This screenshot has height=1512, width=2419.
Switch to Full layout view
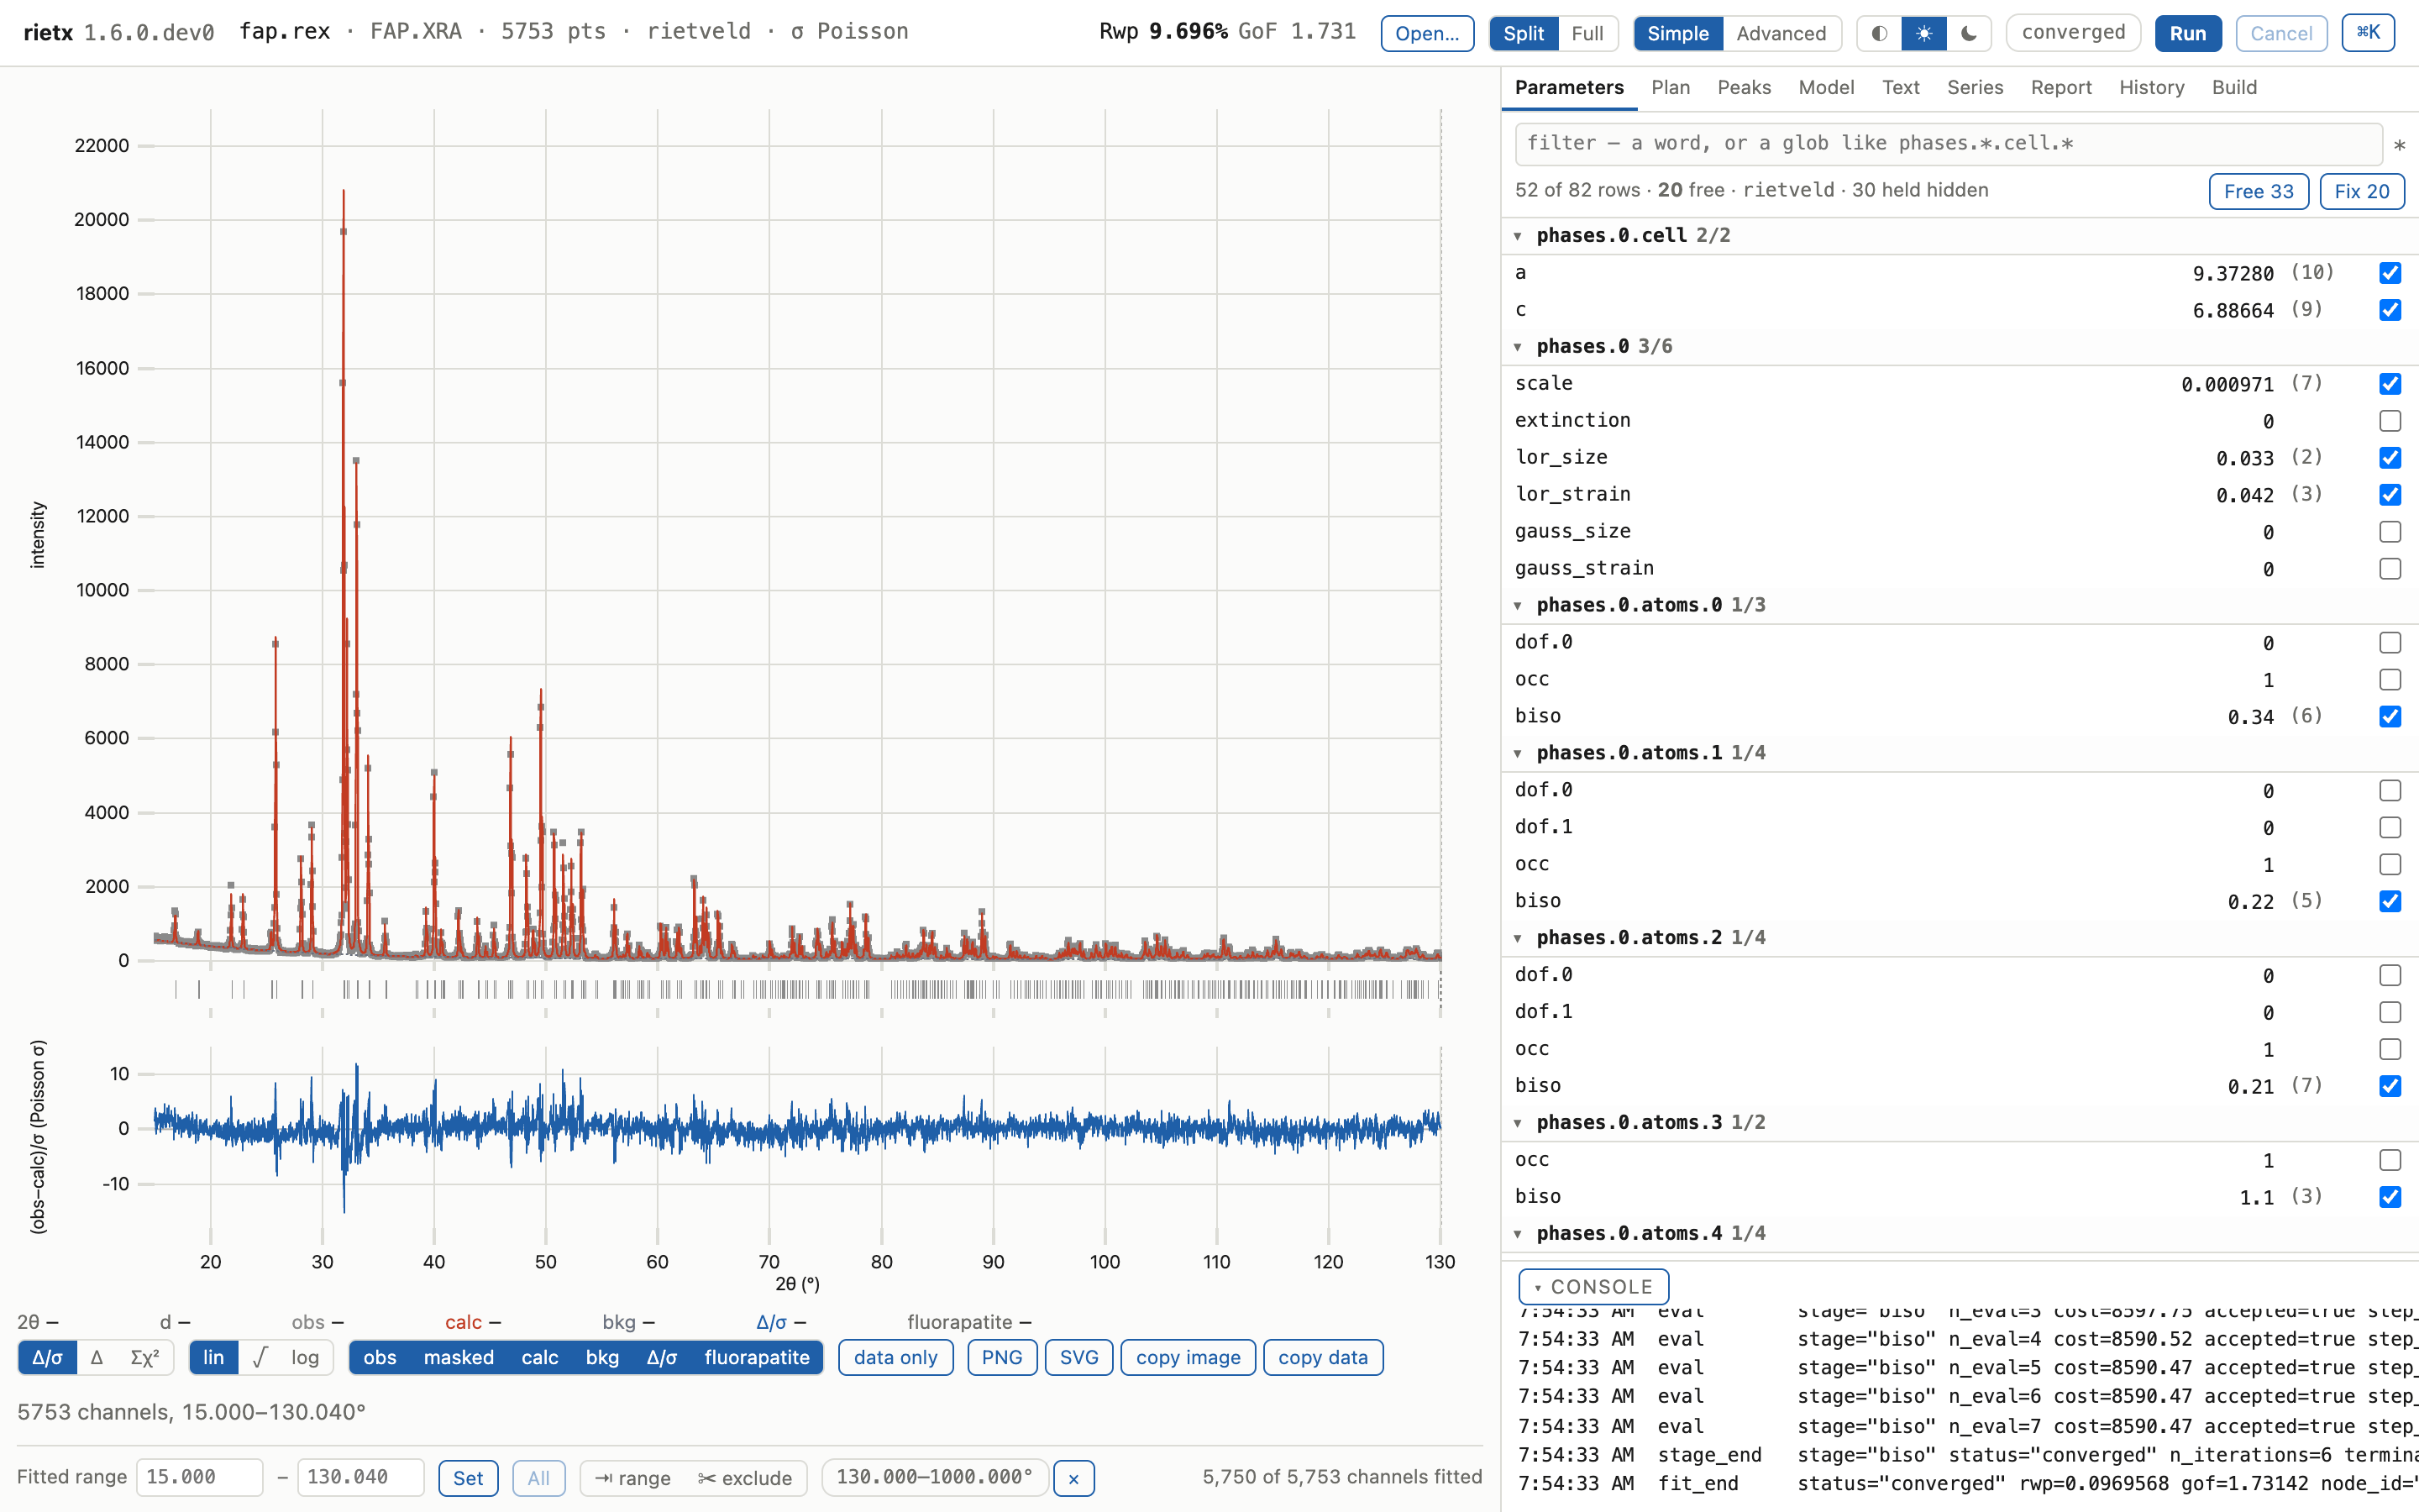click(1587, 33)
